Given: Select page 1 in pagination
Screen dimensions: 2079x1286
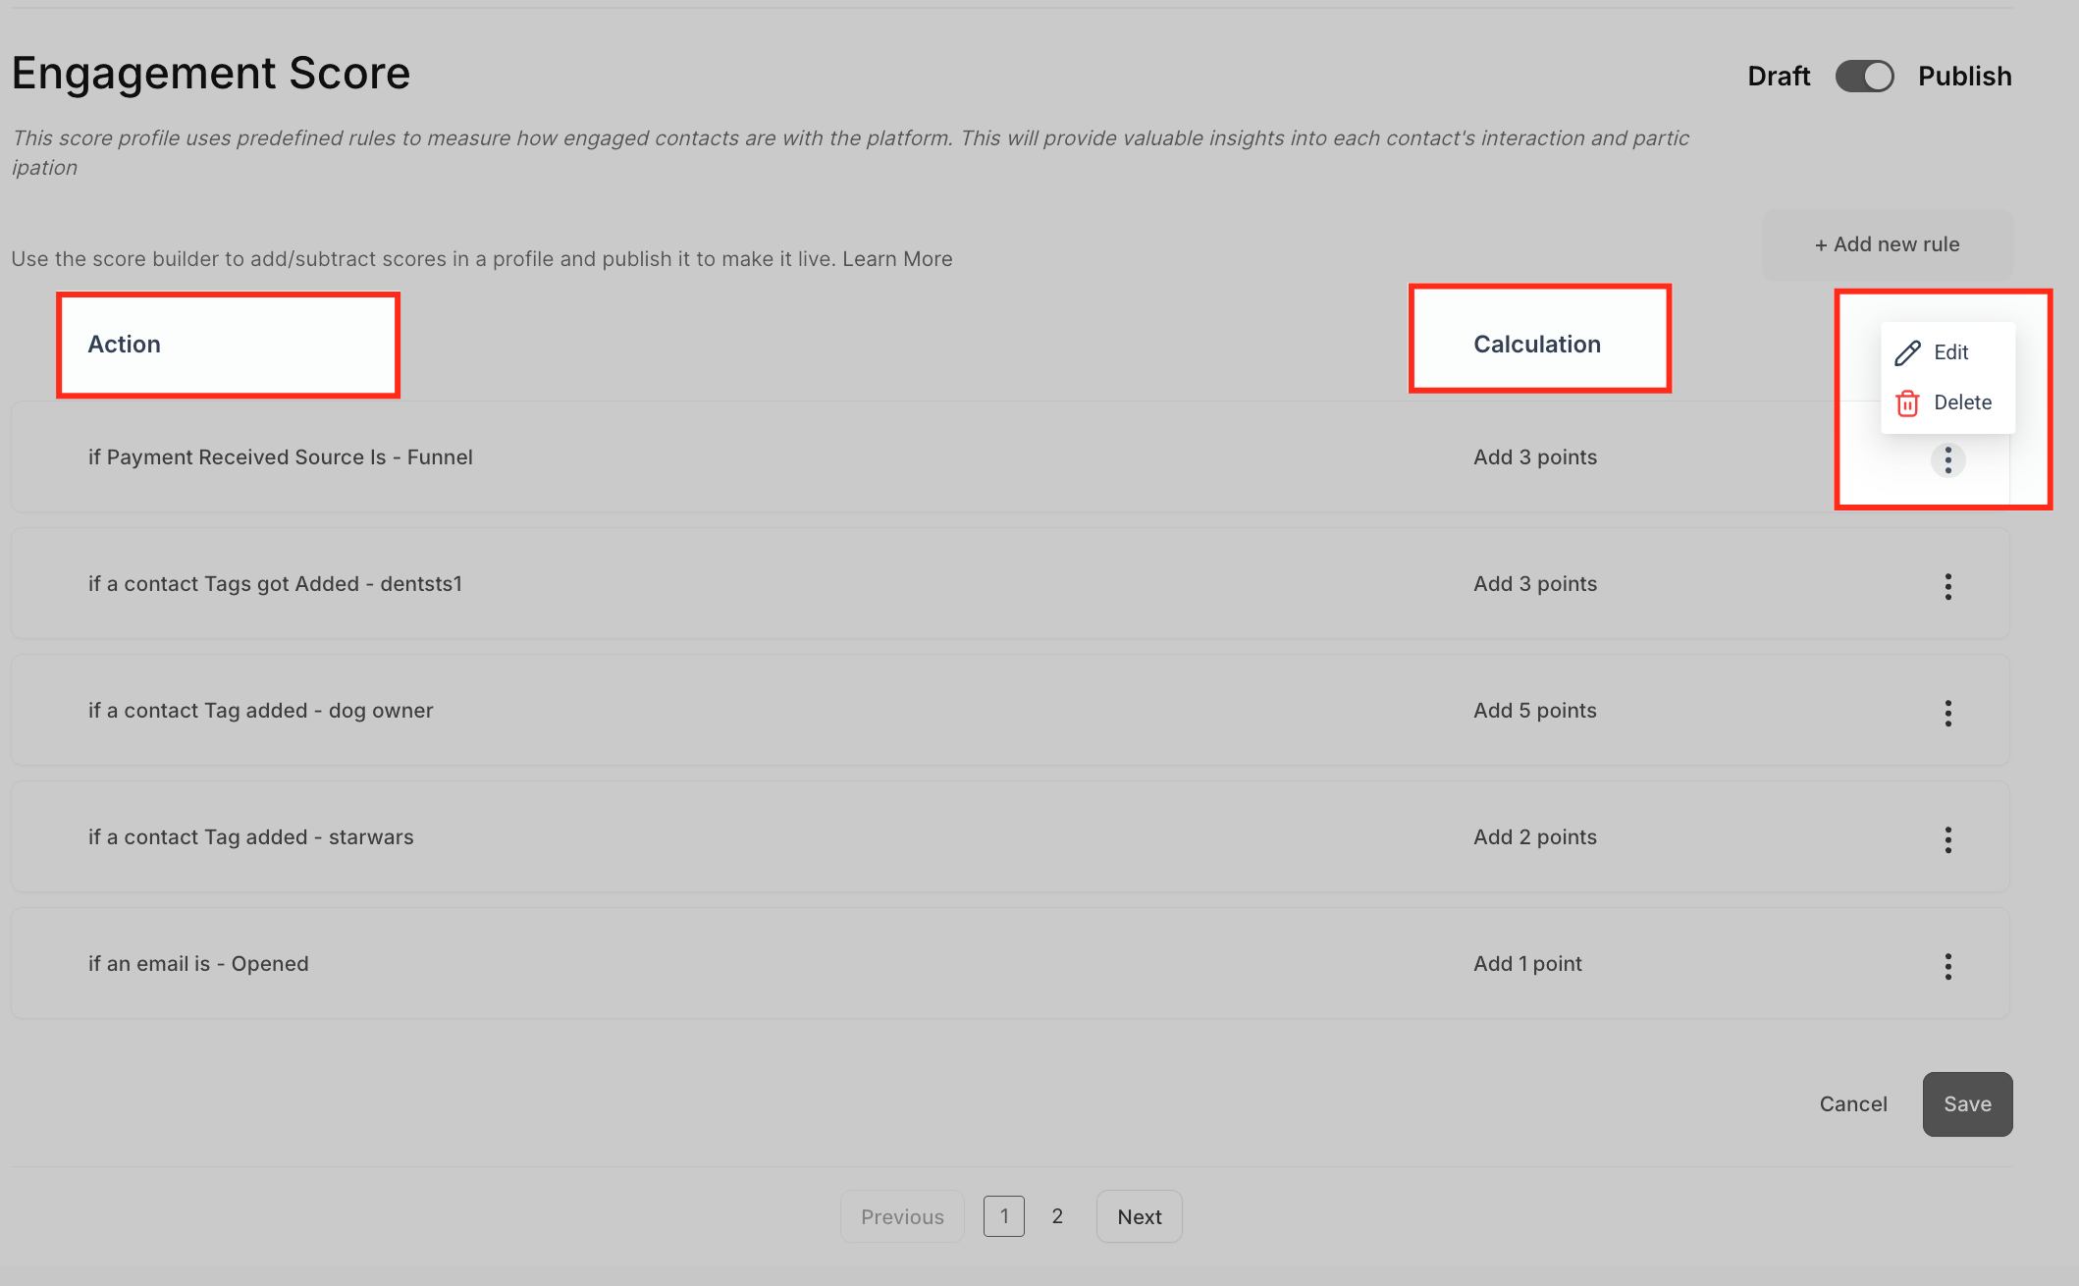Looking at the screenshot, I should (1003, 1216).
